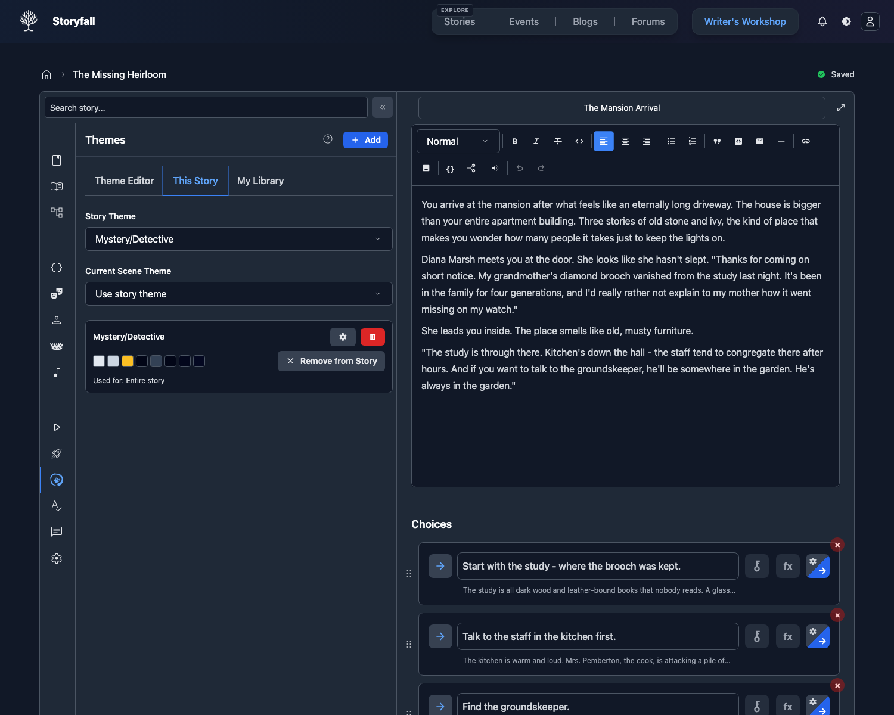The height and width of the screenshot is (715, 894).
Task: Click the fx icon on the kitchen choice
Action: pyautogui.click(x=787, y=636)
